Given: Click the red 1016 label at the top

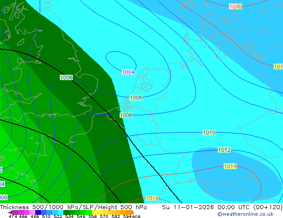Looking at the screenshot, I should click(x=235, y=7).
